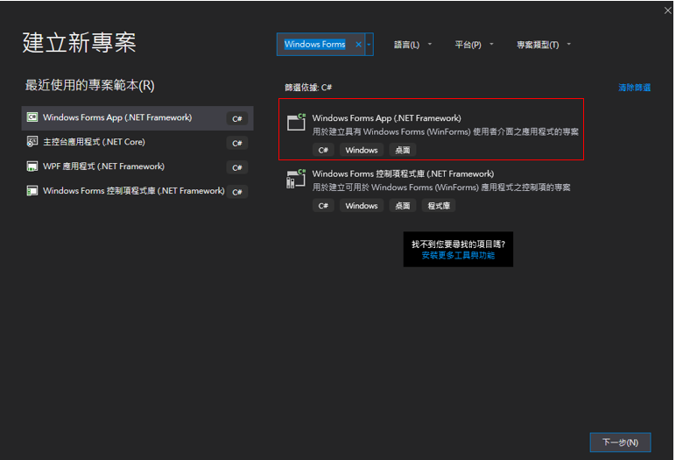The height and width of the screenshot is (460, 676).
Task: Select recent template WPF 應用程式 (.NET Framework)
Action: (137, 167)
